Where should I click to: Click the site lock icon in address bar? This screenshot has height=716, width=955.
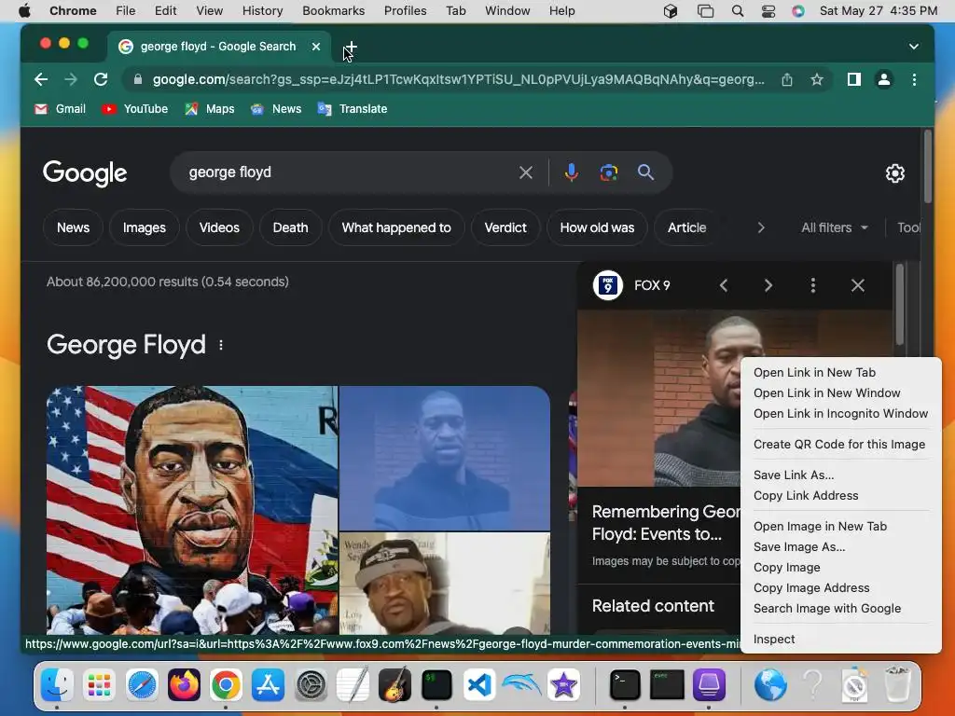click(x=138, y=79)
